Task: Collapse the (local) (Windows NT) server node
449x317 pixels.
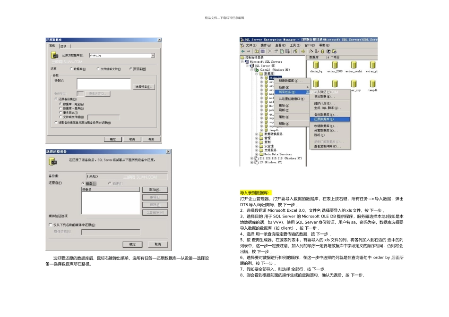Action: 252,69
